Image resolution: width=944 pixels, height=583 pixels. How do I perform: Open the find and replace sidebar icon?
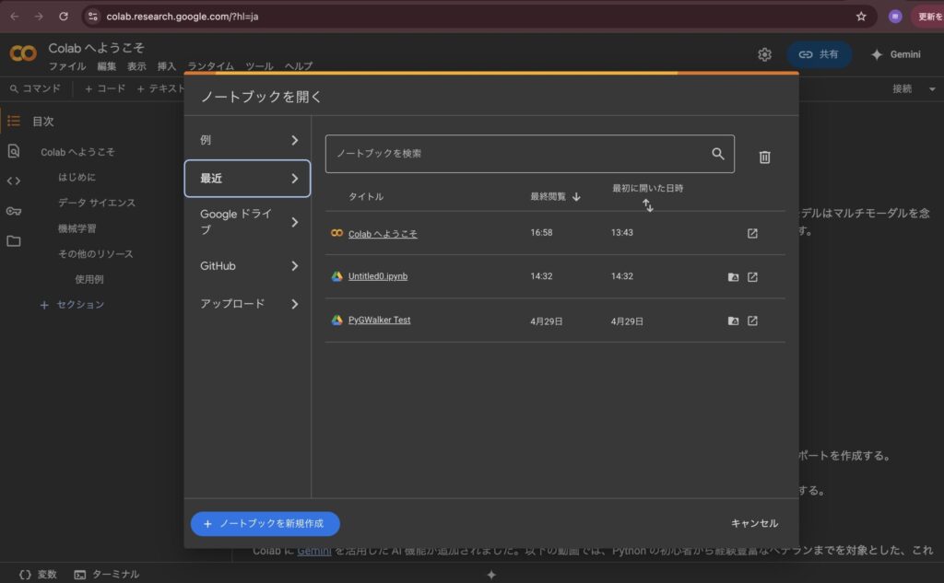pos(14,151)
